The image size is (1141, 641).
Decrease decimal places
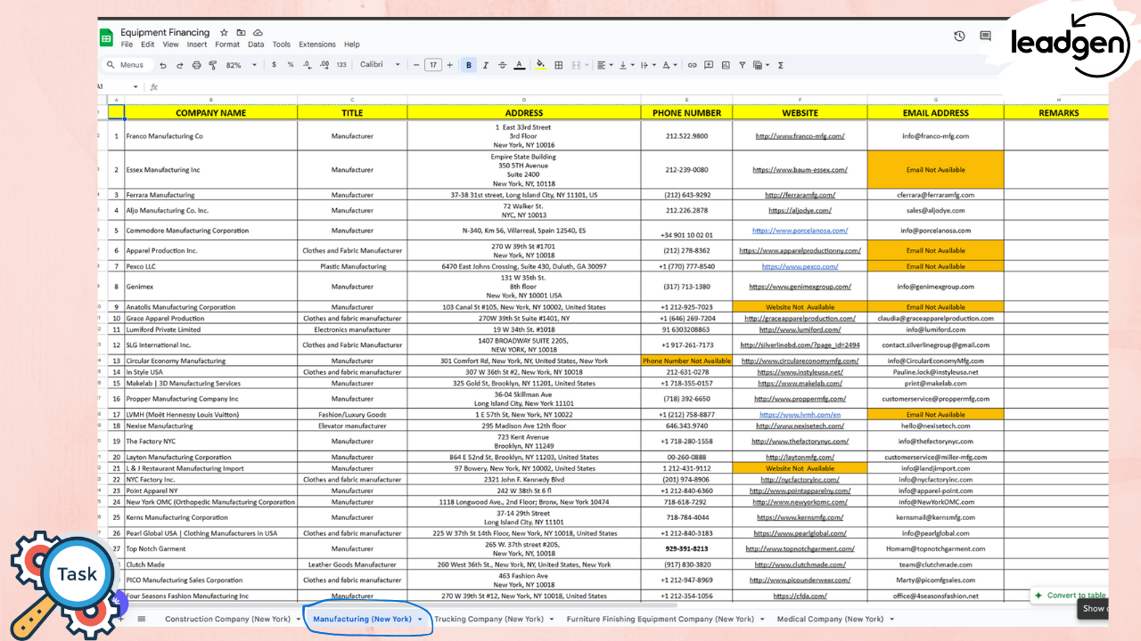click(308, 65)
